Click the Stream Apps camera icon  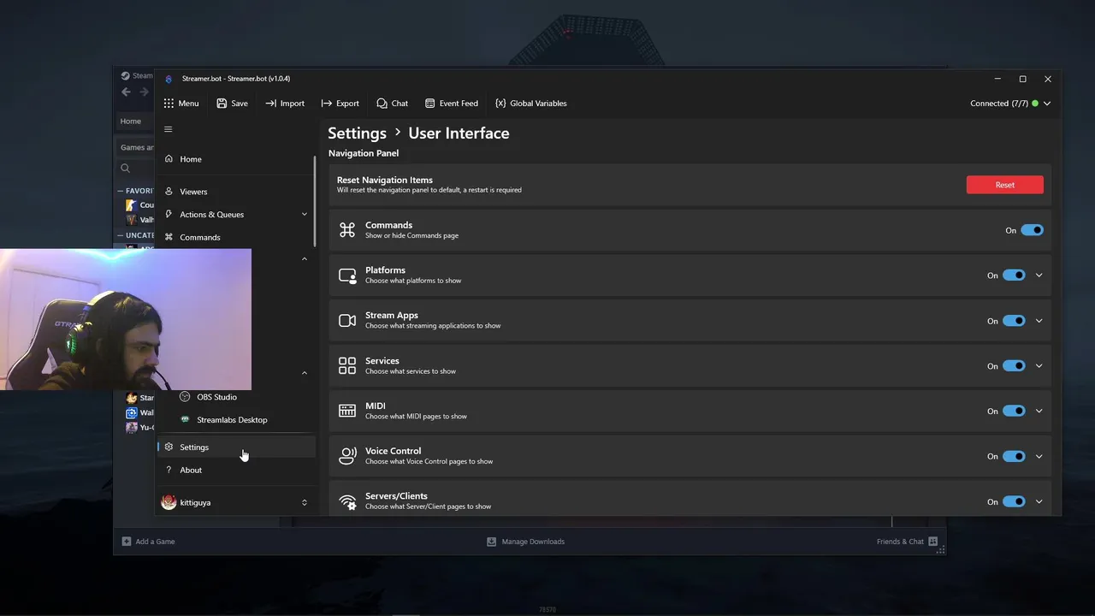[x=346, y=320]
